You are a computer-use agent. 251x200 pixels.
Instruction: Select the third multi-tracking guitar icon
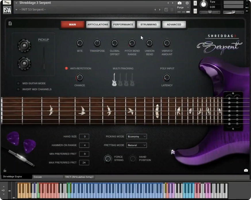[126, 79]
